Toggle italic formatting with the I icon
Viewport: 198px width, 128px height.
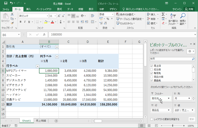(x=25, y=22)
